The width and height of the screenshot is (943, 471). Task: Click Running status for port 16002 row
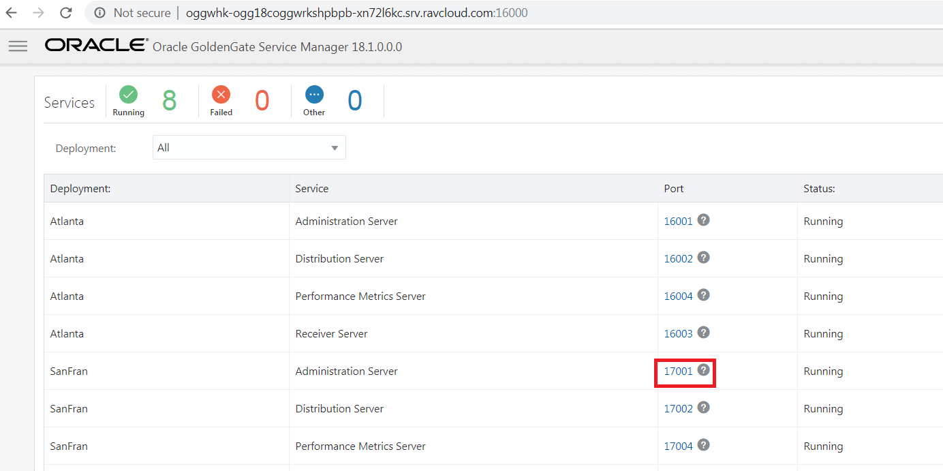(x=823, y=259)
